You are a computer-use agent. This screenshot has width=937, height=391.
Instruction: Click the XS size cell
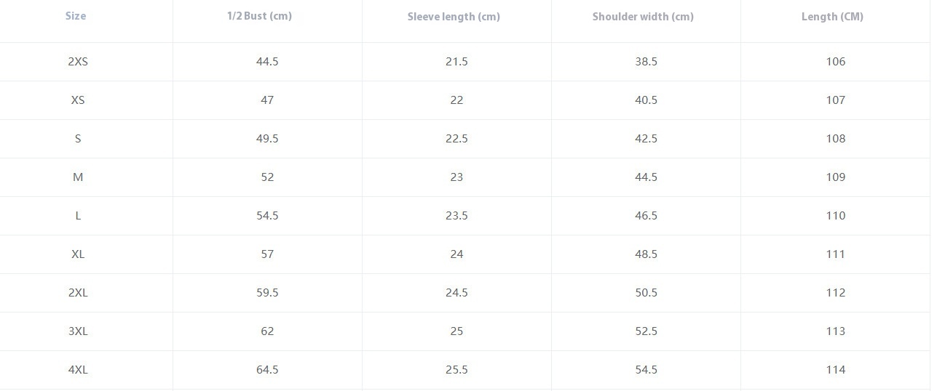point(78,100)
